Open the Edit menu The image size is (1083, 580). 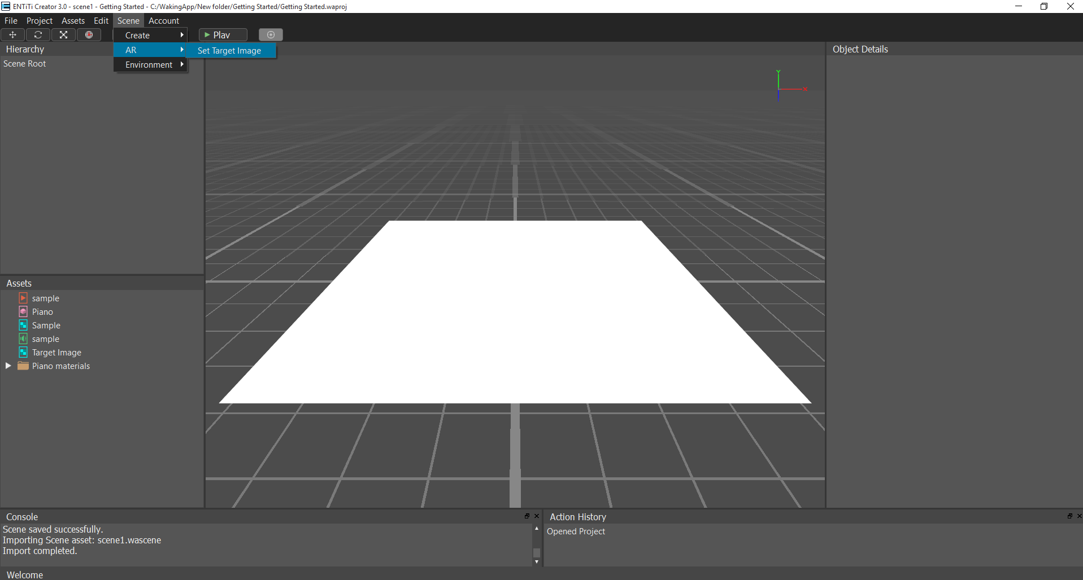tap(101, 20)
